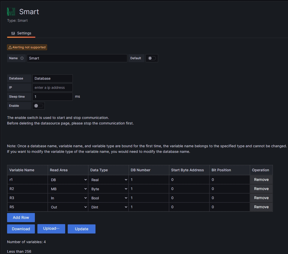Click the Alerting not supported warning badge
This screenshot has width=288, height=254.
point(27,47)
